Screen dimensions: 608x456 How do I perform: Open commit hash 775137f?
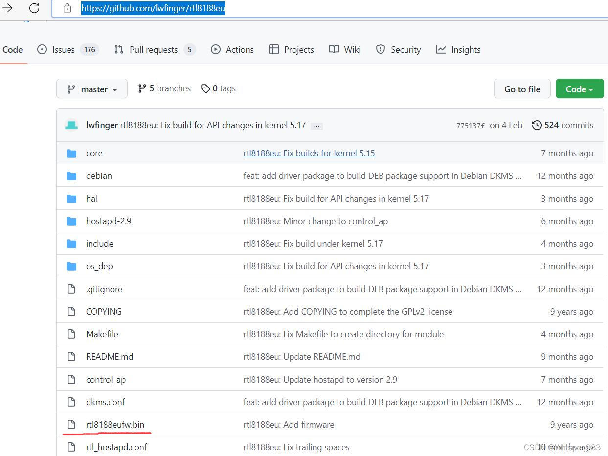(470, 126)
